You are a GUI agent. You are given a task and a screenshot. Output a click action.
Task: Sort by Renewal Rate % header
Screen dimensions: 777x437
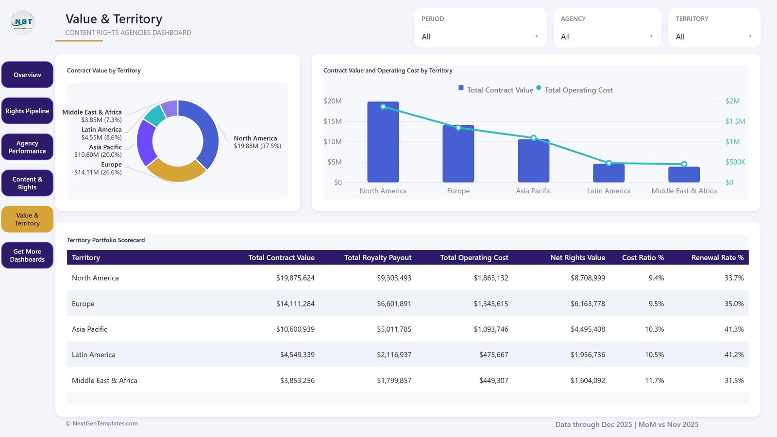tap(718, 257)
